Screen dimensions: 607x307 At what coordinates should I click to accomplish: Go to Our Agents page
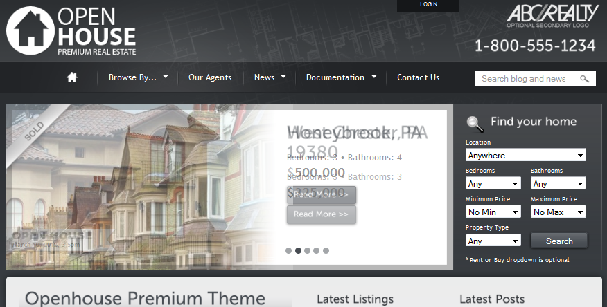(x=210, y=77)
